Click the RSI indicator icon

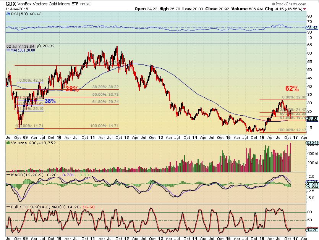click(8, 14)
